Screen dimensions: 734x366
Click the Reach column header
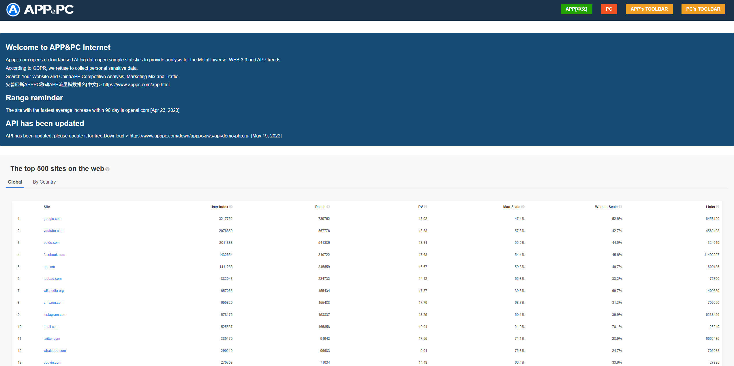(x=320, y=207)
